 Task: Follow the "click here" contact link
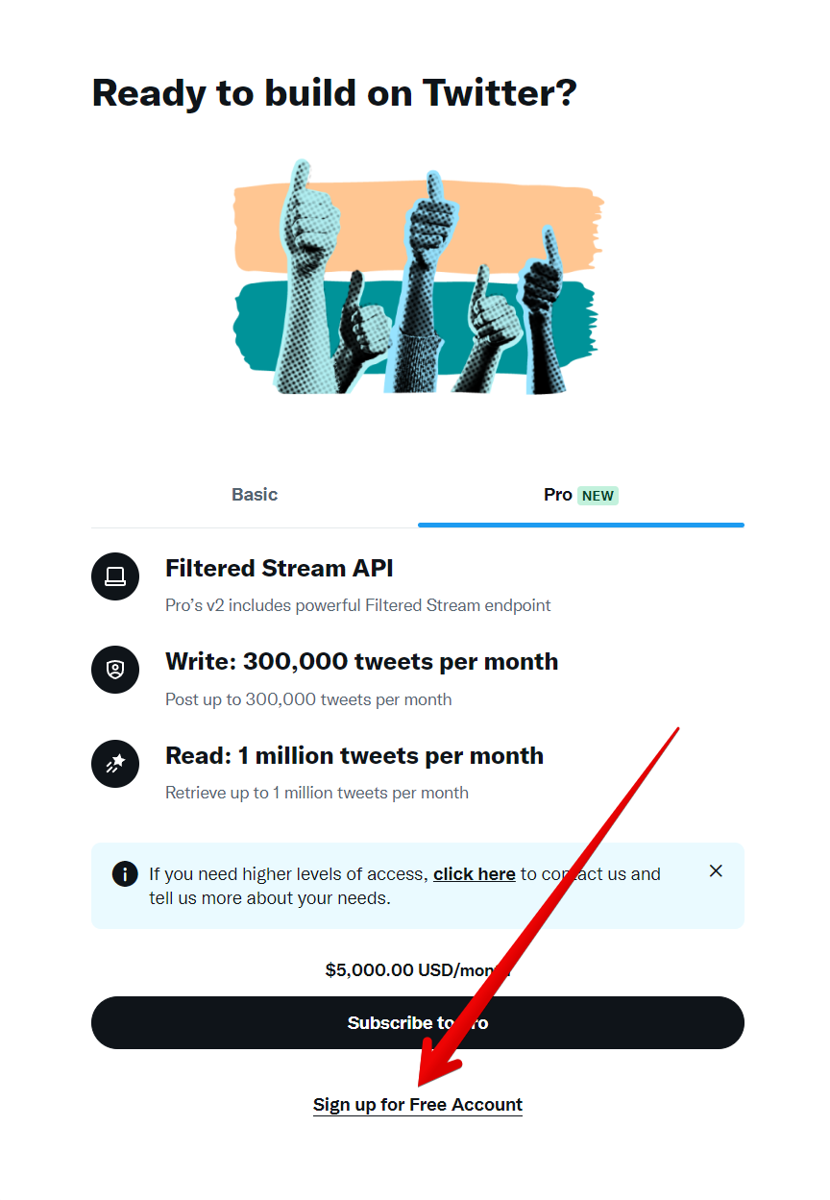[x=474, y=874]
